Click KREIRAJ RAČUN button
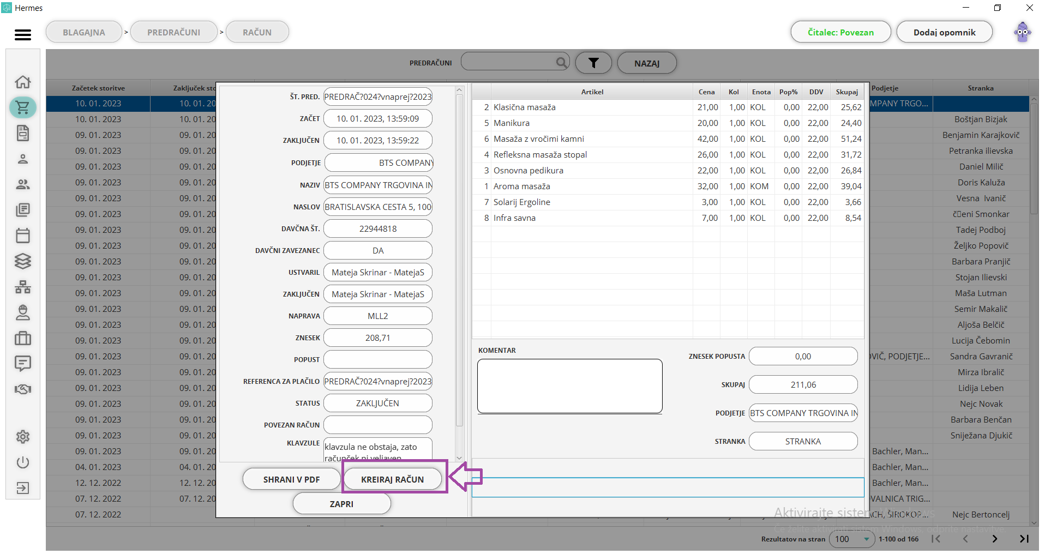Image resolution: width=1045 pixels, height=560 pixels. pyautogui.click(x=392, y=479)
